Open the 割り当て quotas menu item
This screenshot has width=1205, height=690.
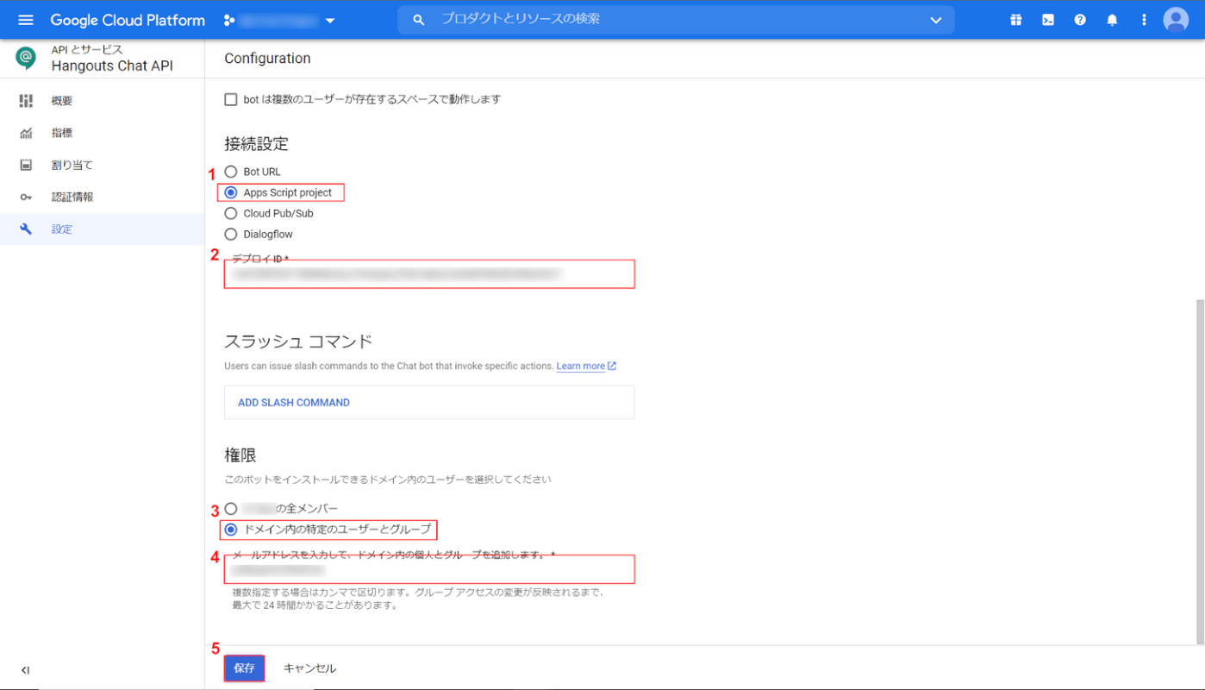coord(102,165)
